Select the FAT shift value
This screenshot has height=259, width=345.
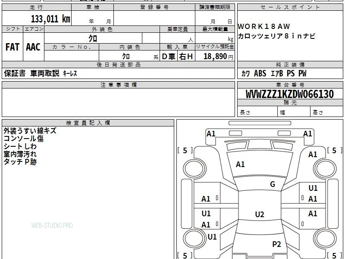pyautogui.click(x=13, y=47)
